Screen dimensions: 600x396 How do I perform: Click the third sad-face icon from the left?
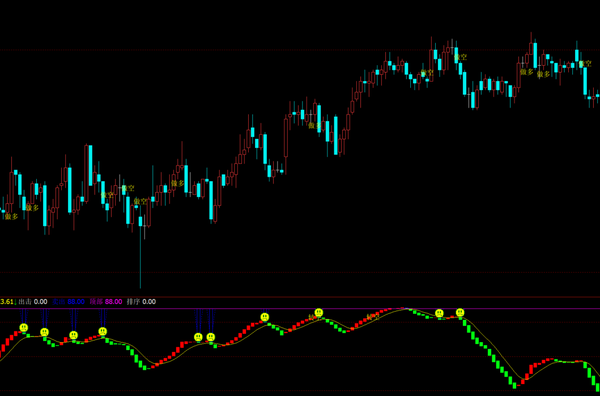point(74,335)
